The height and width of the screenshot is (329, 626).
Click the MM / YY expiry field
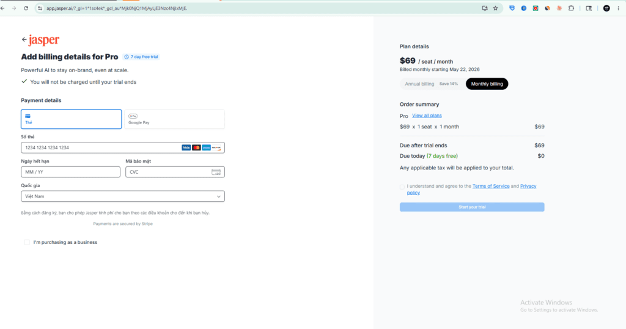point(71,172)
